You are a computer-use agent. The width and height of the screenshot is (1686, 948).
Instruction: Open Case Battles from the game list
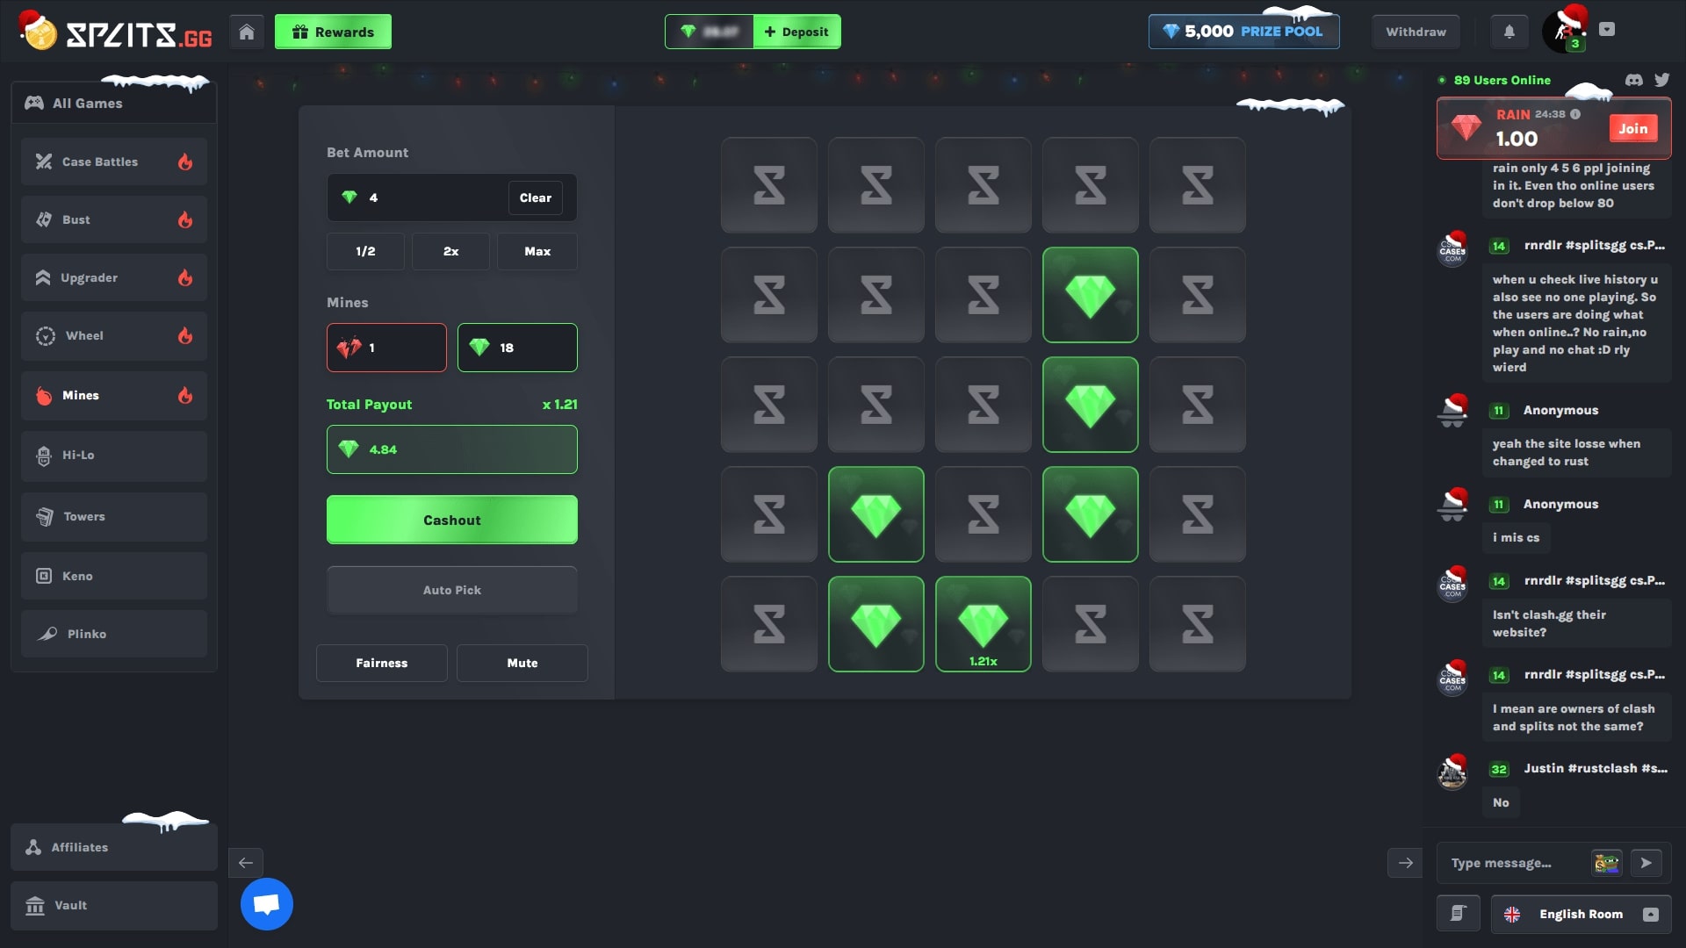pyautogui.click(x=99, y=162)
